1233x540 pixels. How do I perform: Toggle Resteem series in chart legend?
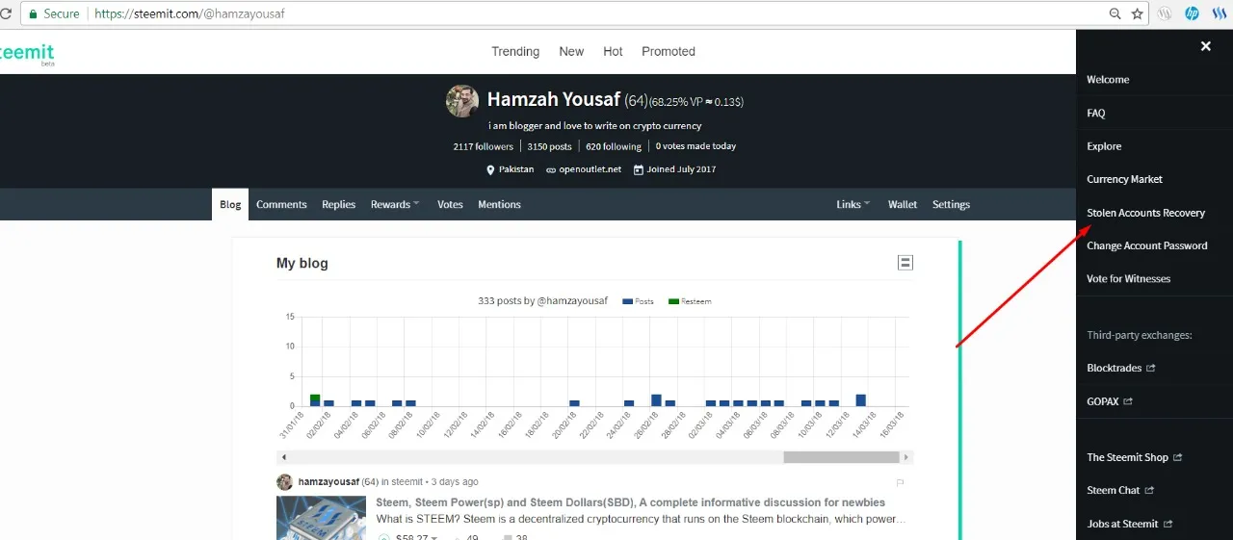pyautogui.click(x=690, y=301)
